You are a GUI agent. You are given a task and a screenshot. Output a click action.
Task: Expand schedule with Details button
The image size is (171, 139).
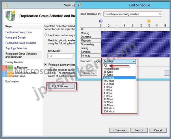(x=88, y=73)
